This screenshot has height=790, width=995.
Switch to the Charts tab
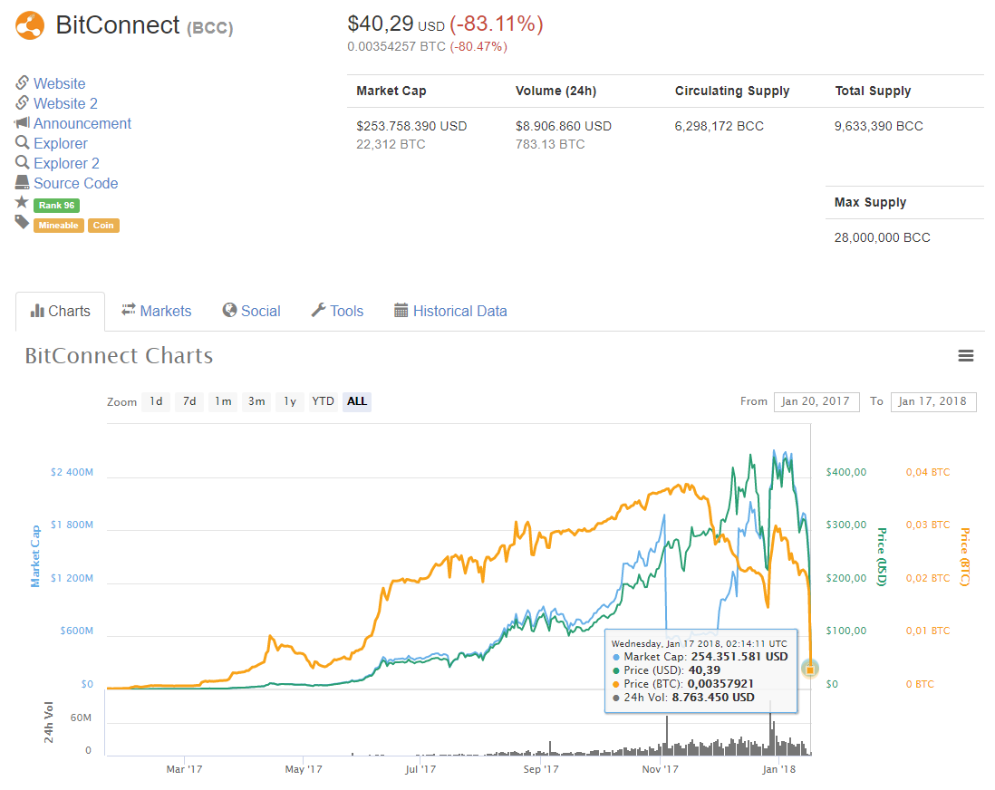click(61, 311)
